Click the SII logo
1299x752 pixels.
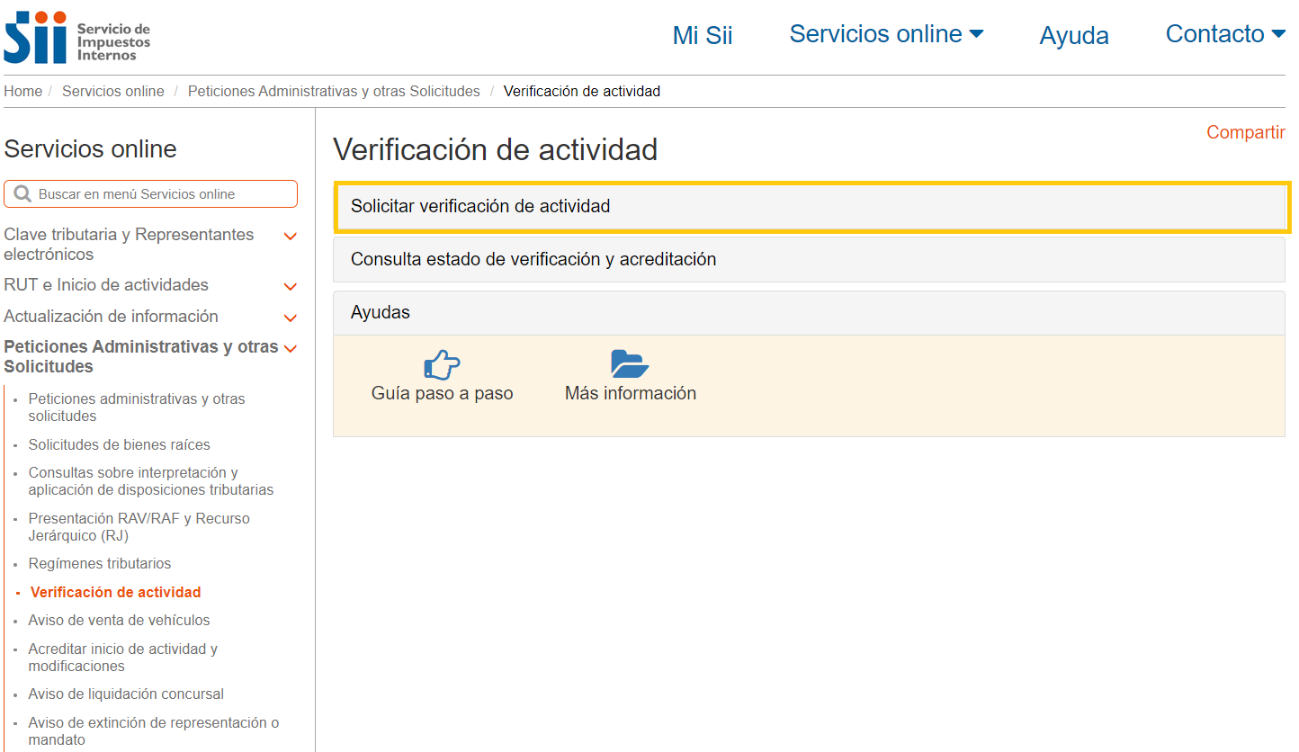77,38
